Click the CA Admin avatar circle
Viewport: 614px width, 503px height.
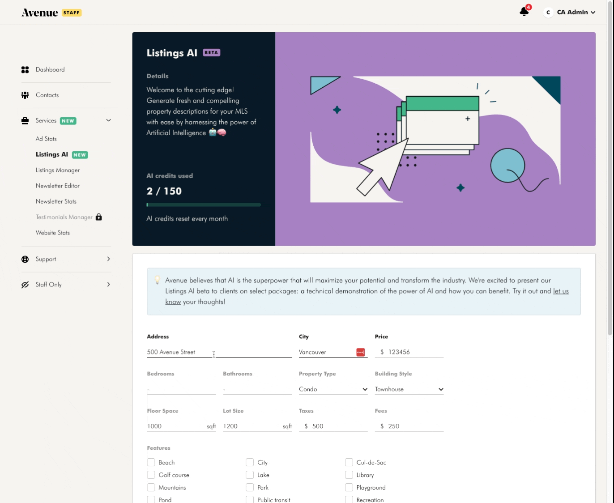pos(548,13)
